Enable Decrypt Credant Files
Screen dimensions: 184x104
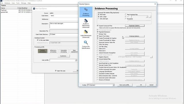(x=98, y=65)
